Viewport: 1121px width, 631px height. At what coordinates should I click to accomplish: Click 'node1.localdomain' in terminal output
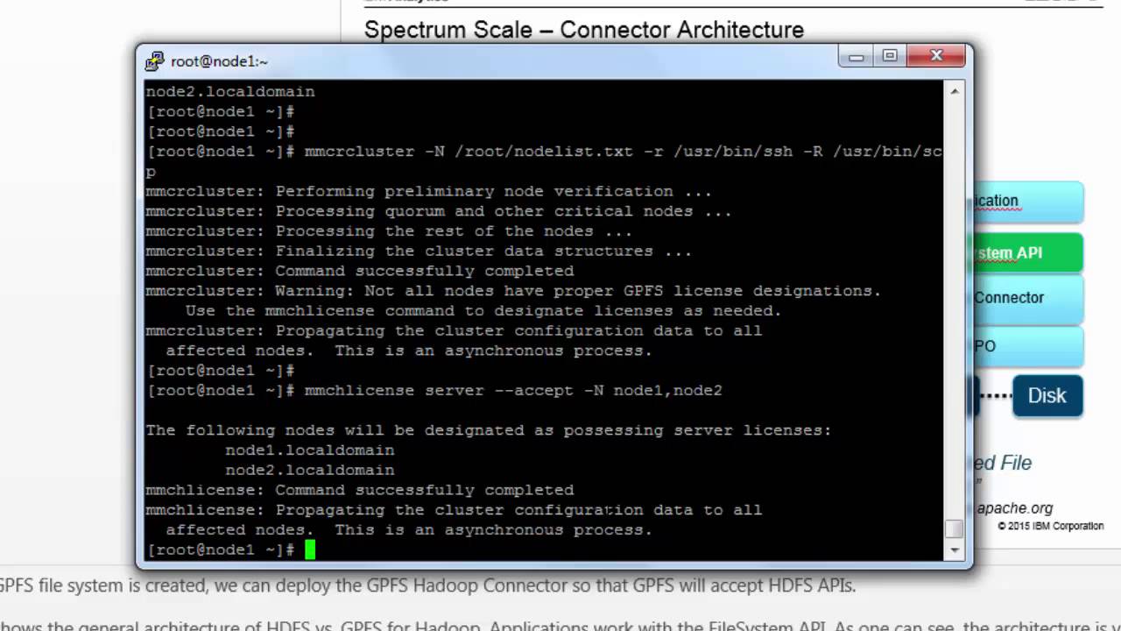(310, 450)
